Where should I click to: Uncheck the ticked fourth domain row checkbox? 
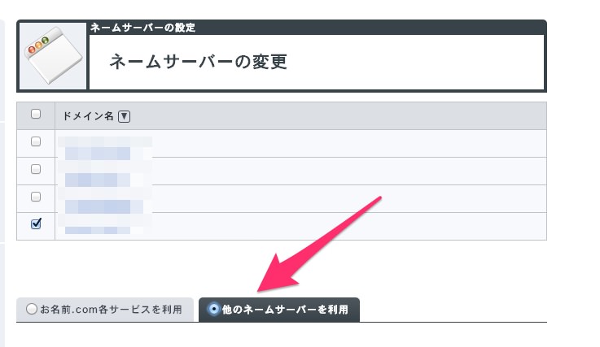pyautogui.click(x=36, y=223)
